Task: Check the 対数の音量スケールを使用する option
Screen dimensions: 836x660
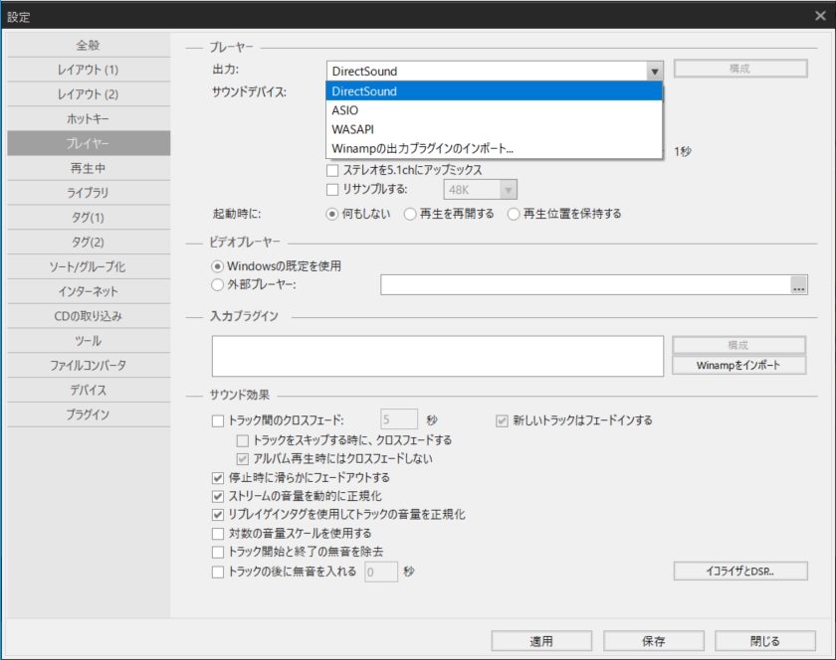Action: (x=217, y=534)
